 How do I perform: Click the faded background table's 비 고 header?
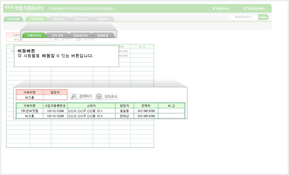[x=142, y=47]
